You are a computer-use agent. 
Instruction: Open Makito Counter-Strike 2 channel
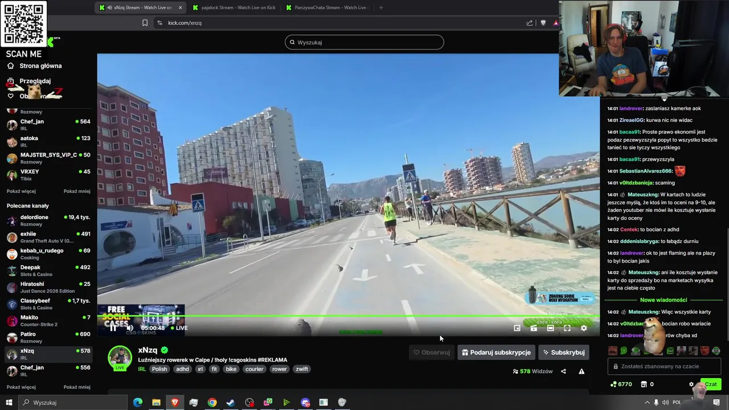pos(48,321)
